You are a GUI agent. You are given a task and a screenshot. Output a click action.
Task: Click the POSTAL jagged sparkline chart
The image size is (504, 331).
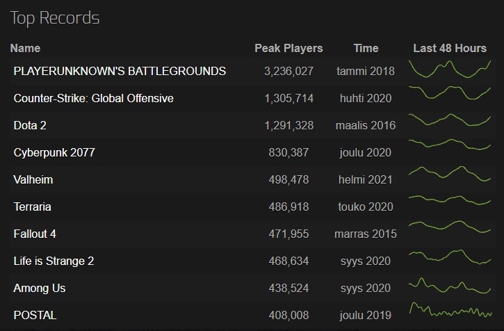(450, 310)
